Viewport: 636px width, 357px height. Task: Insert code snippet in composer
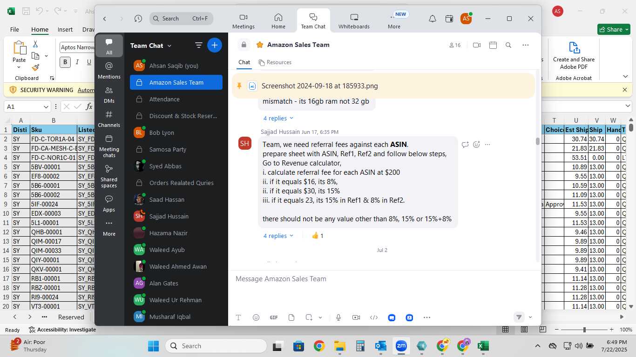coord(374,317)
